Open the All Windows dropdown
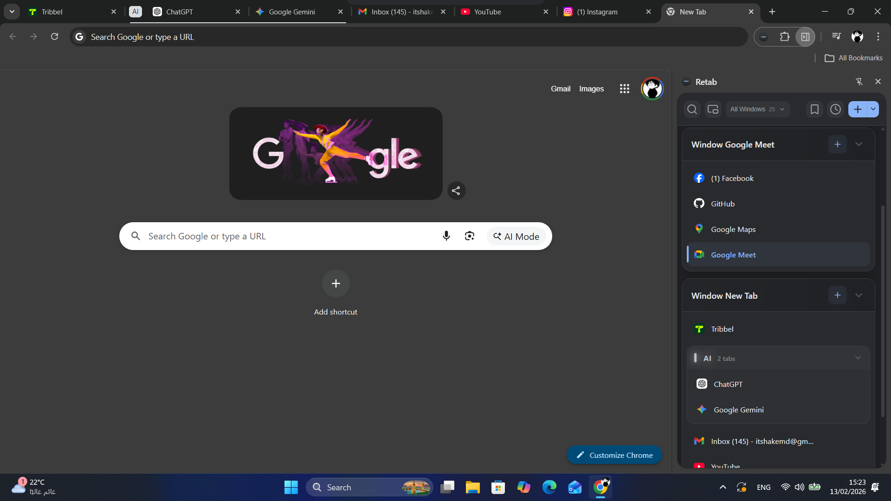Image resolution: width=891 pixels, height=501 pixels. click(x=757, y=109)
